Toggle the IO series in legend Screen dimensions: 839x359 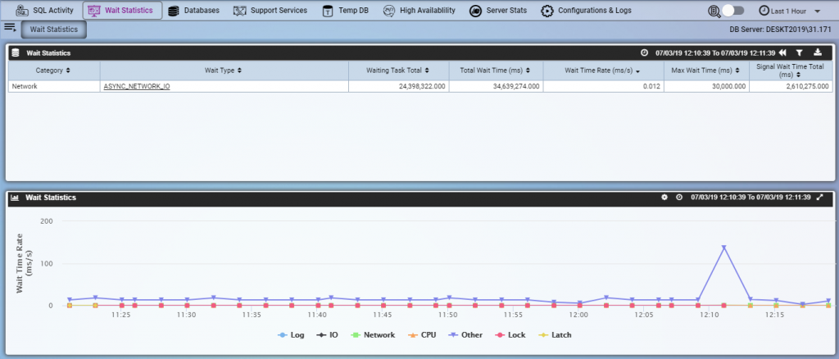pyautogui.click(x=327, y=335)
